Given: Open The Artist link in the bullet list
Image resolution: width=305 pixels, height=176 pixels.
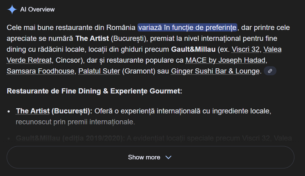Looking at the screenshot, I should tap(33, 111).
